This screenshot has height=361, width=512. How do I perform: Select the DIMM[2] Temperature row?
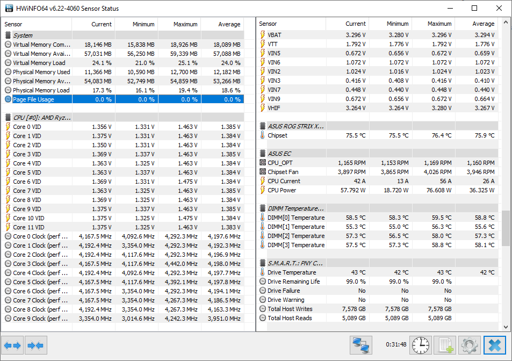378,236
